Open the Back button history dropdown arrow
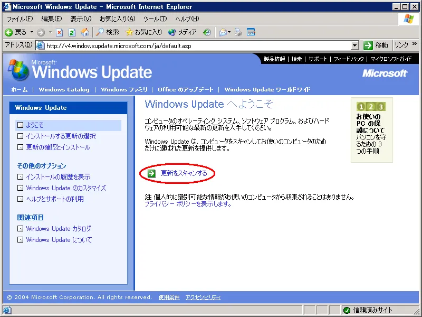422x317 pixels. click(32, 32)
